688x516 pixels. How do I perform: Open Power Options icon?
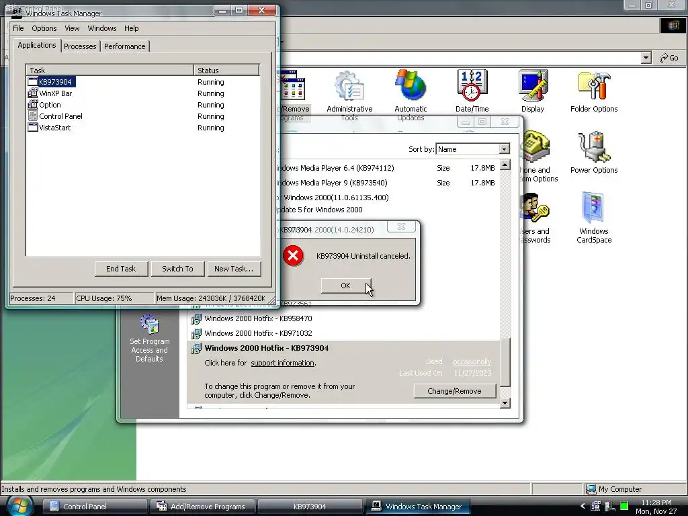594,153
